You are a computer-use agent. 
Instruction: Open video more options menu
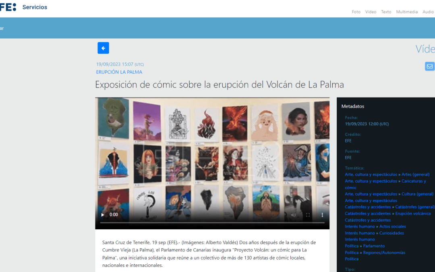pyautogui.click(x=322, y=214)
